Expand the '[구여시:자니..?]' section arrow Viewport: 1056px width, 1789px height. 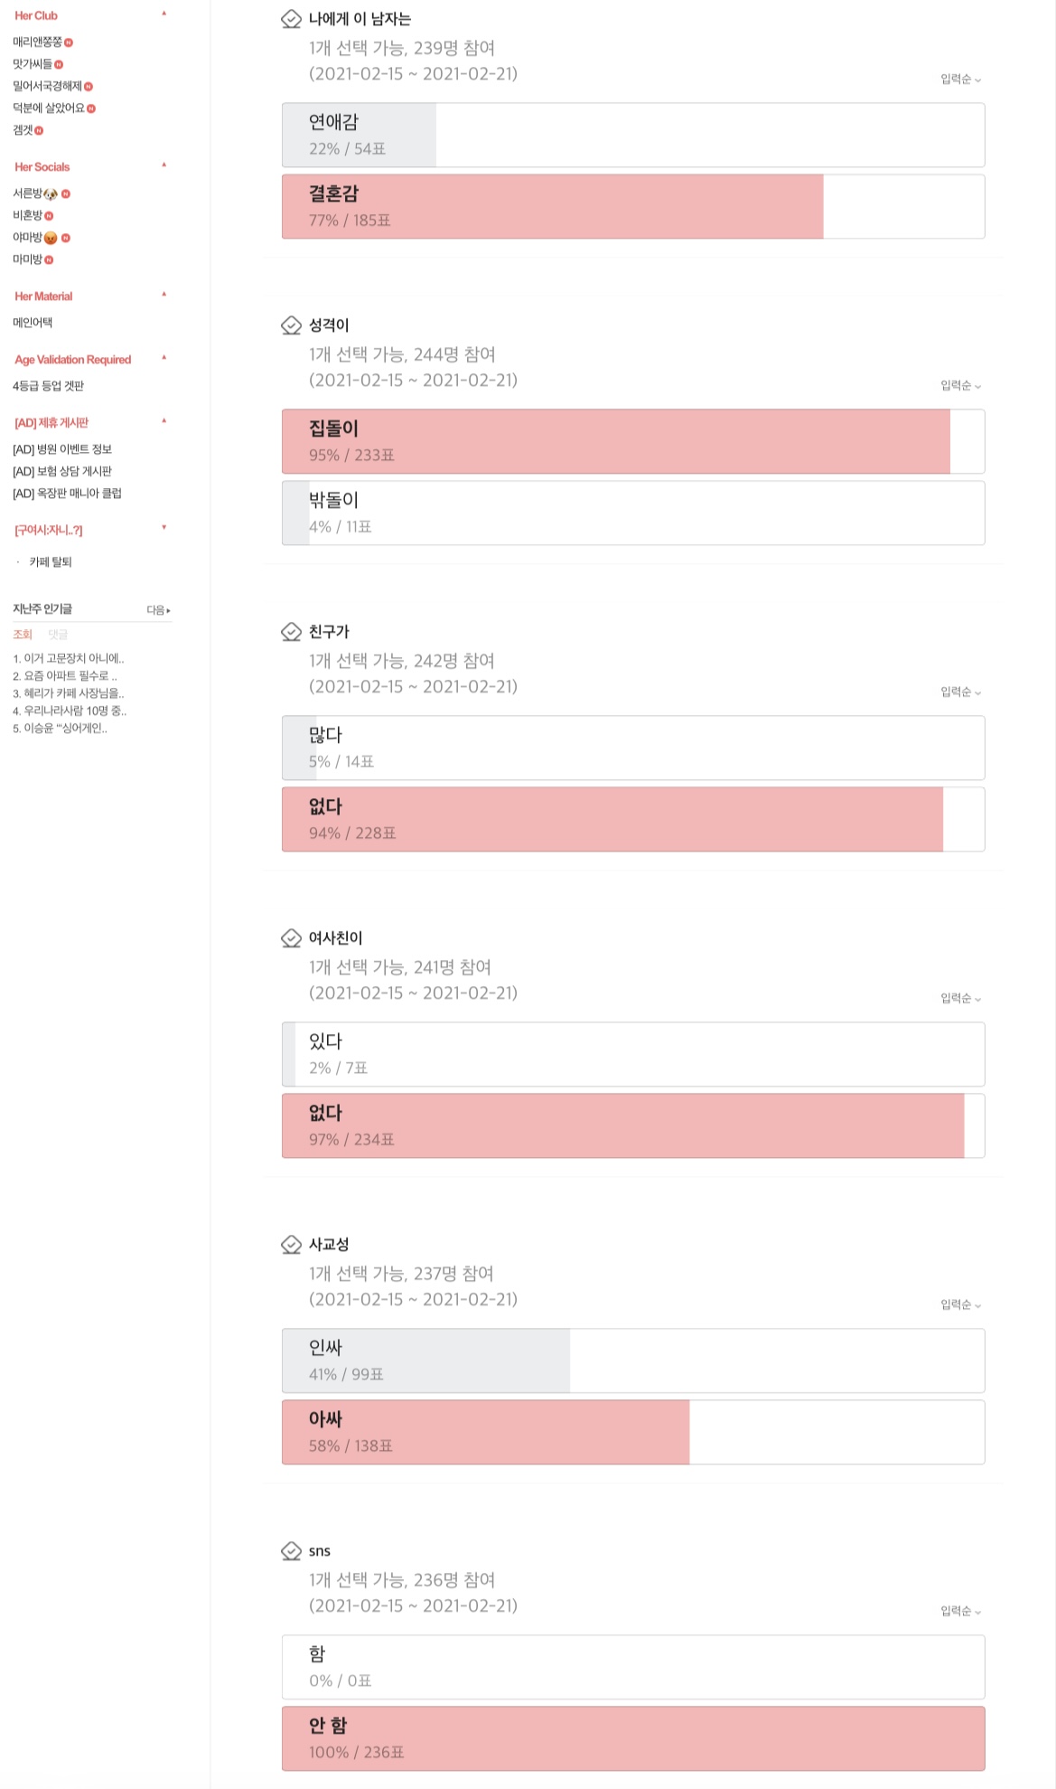point(164,528)
